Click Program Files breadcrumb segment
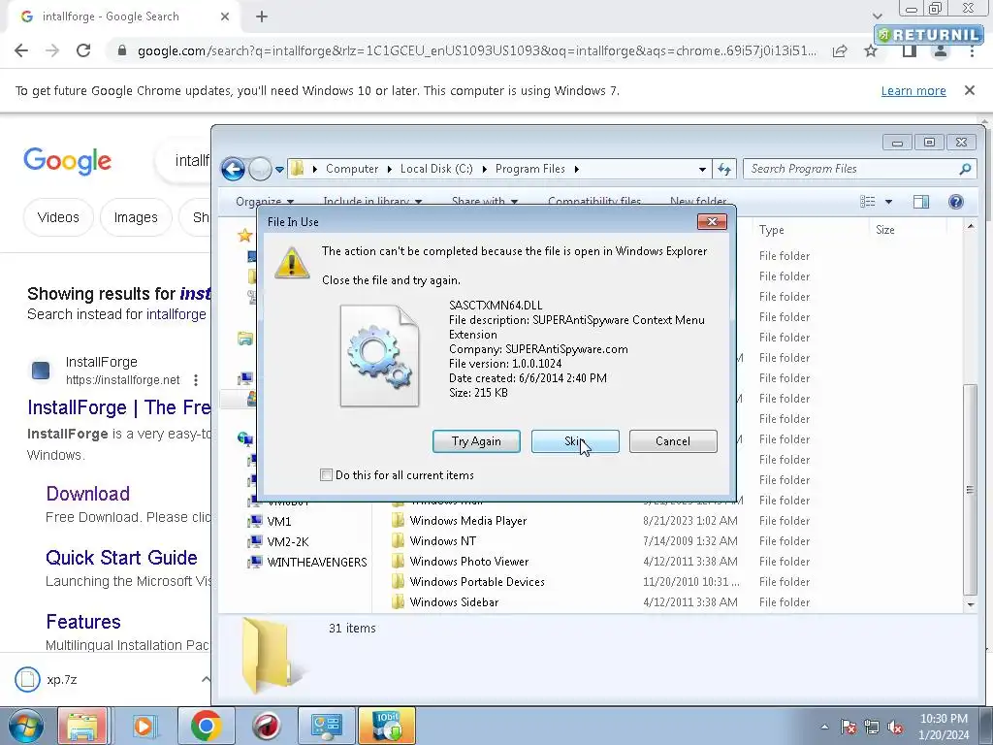Screen dimensions: 993x745 tap(530, 169)
